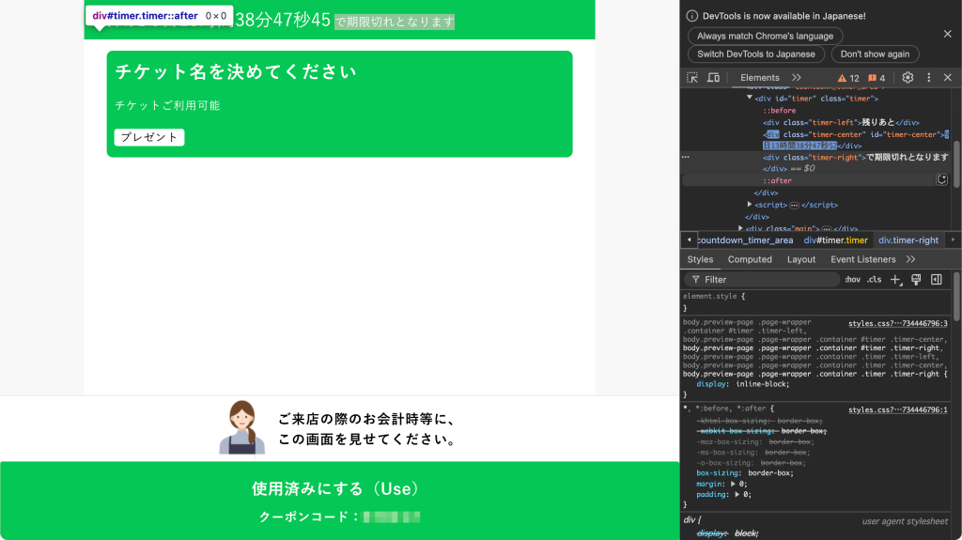
Task: Click Always match Chrome's language button
Action: tap(765, 37)
